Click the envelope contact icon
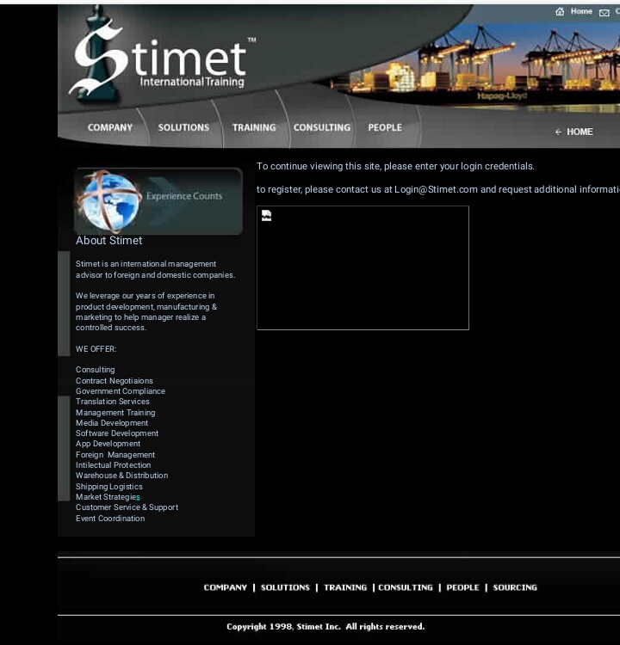Screen dimensions: 620x645 point(604,13)
